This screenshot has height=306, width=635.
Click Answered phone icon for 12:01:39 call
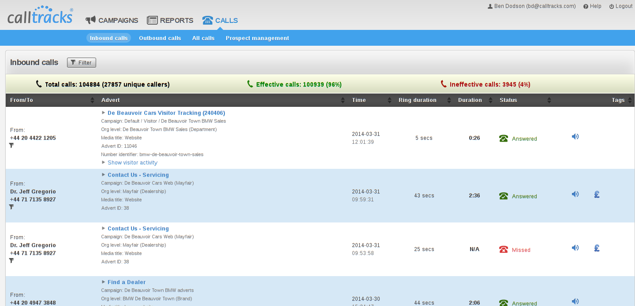[x=504, y=138]
